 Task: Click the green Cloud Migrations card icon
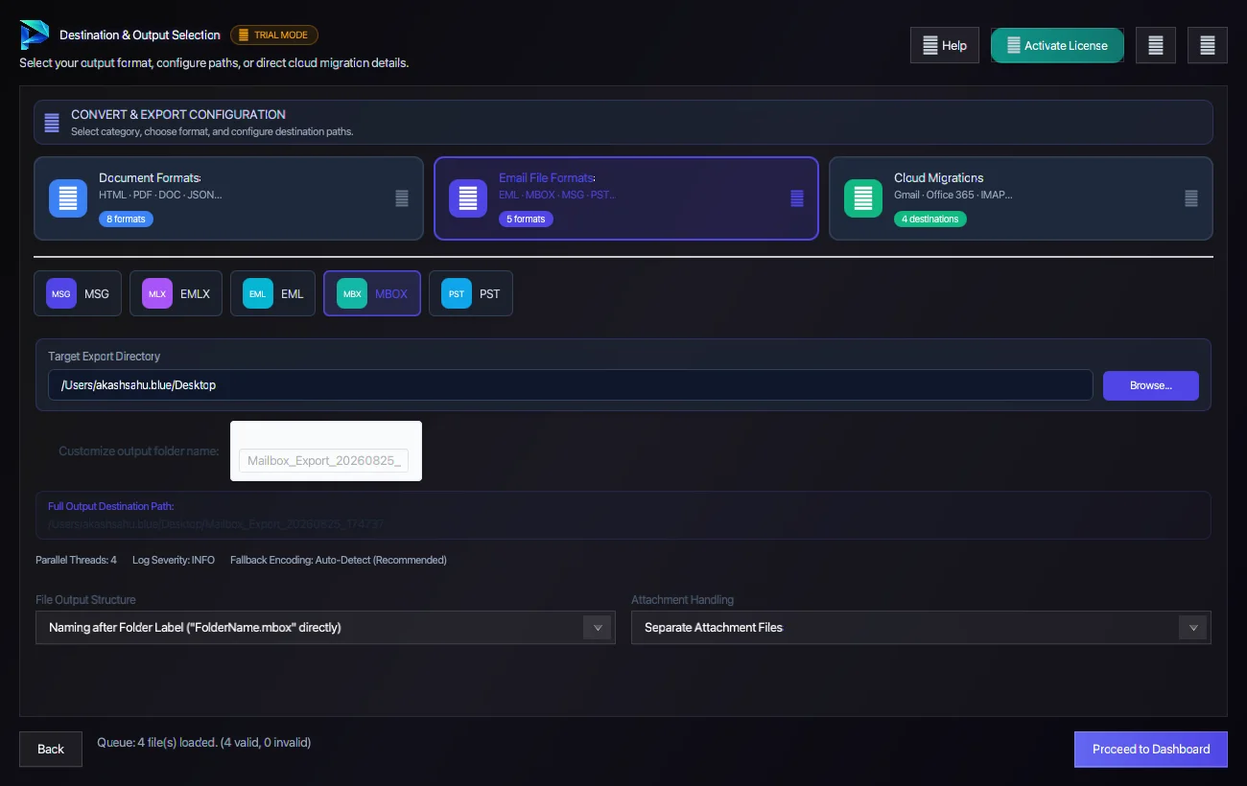click(863, 198)
